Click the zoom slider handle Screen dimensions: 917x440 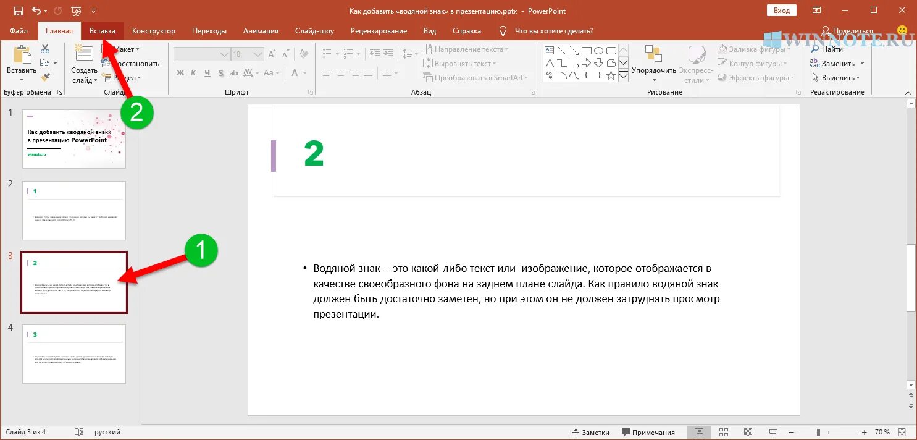tap(818, 432)
